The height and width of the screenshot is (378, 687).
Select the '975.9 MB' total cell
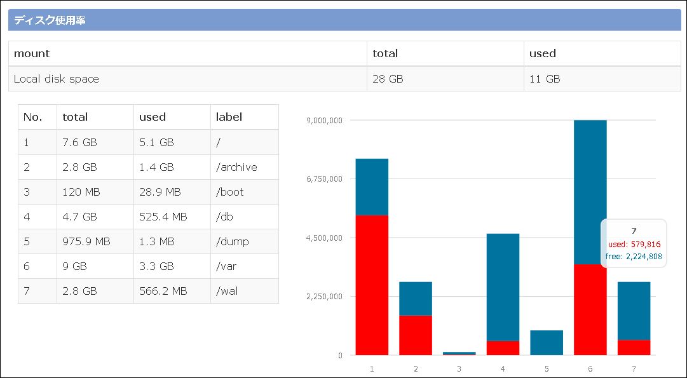[95, 241]
